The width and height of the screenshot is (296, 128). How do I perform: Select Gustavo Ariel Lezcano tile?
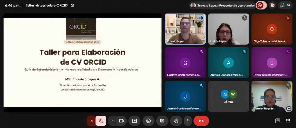tap(185, 63)
